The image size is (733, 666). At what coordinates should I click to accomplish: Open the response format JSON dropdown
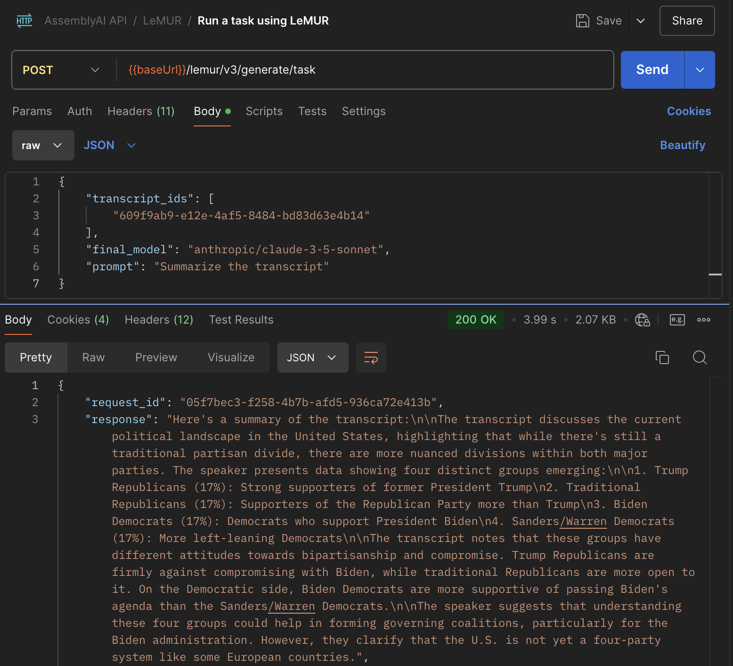coord(312,358)
